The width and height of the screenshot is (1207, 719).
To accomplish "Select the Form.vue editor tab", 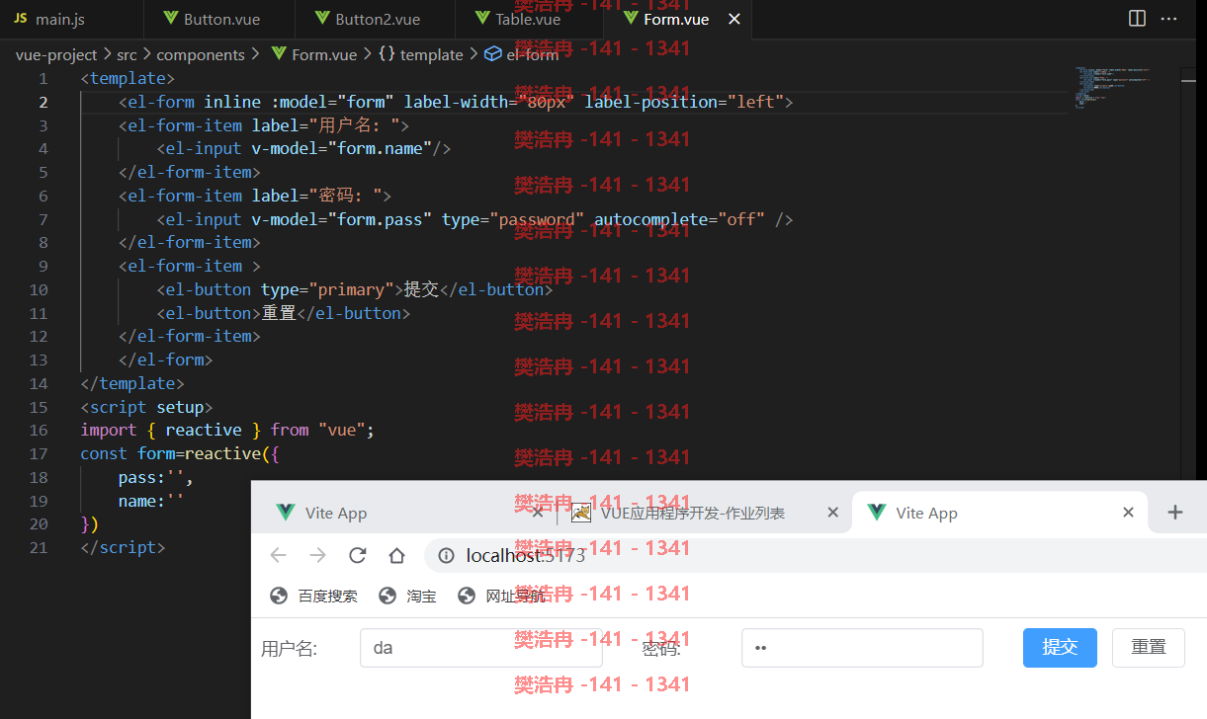I will pyautogui.click(x=675, y=19).
